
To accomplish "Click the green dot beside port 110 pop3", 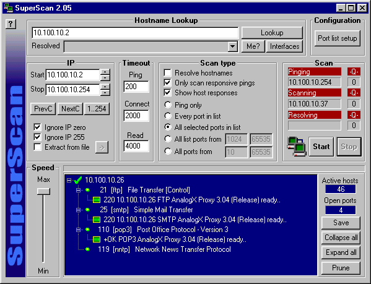I will [x=87, y=230].
